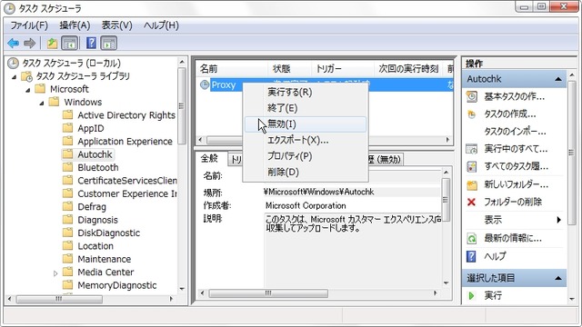Open the 操作(A) menu
The height and width of the screenshot is (327, 582).
[x=75, y=25]
